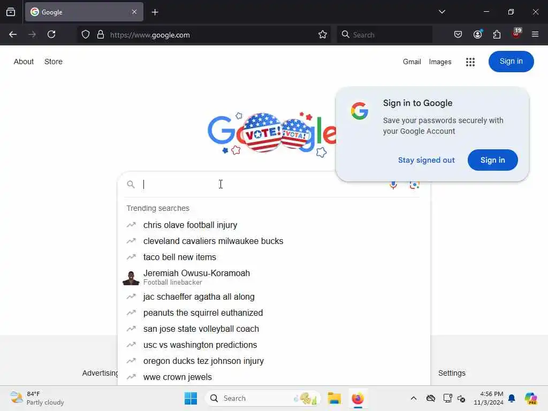Reload the page with the refresh icon
The height and width of the screenshot is (411, 548).
pos(51,35)
